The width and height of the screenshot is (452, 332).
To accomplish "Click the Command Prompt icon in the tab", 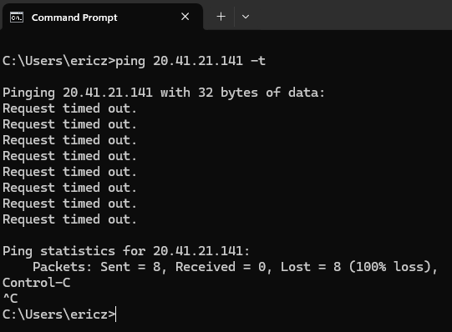I will [17, 18].
